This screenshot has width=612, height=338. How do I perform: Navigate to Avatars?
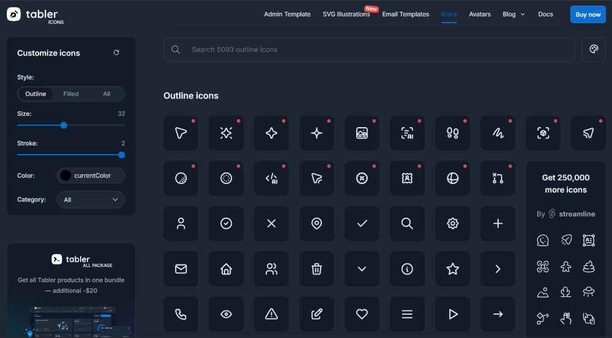click(x=480, y=15)
